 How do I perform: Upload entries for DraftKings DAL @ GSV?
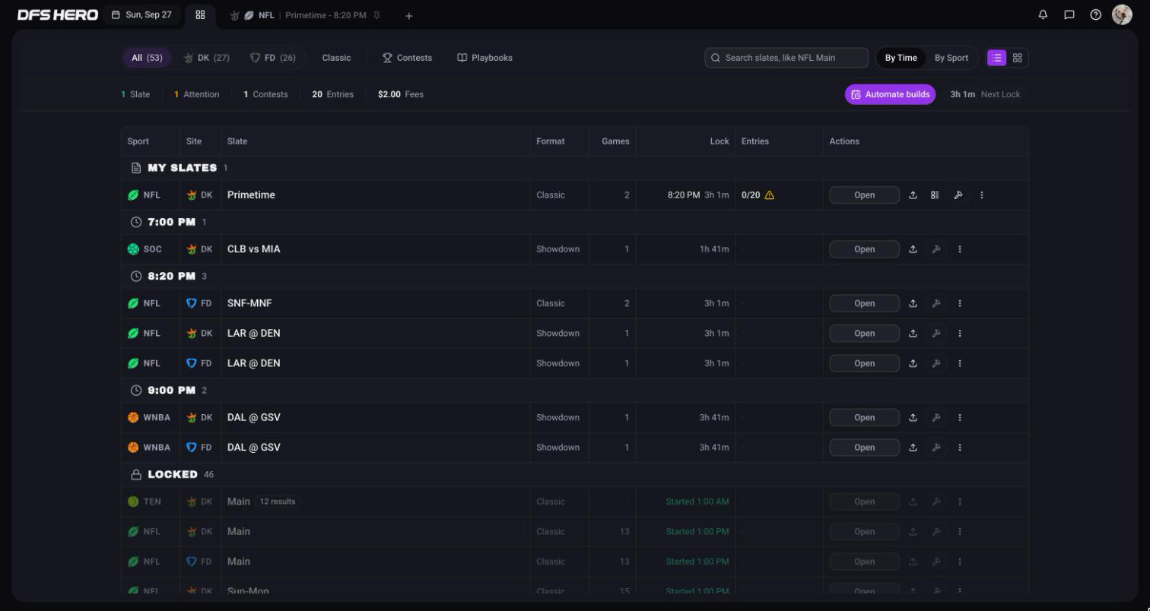pos(913,417)
